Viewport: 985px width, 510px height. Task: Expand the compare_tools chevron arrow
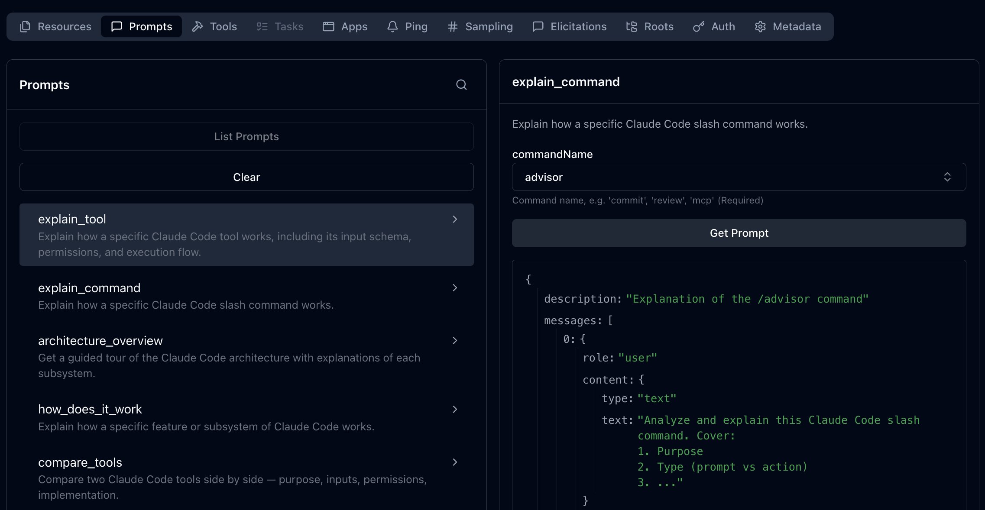click(x=455, y=462)
